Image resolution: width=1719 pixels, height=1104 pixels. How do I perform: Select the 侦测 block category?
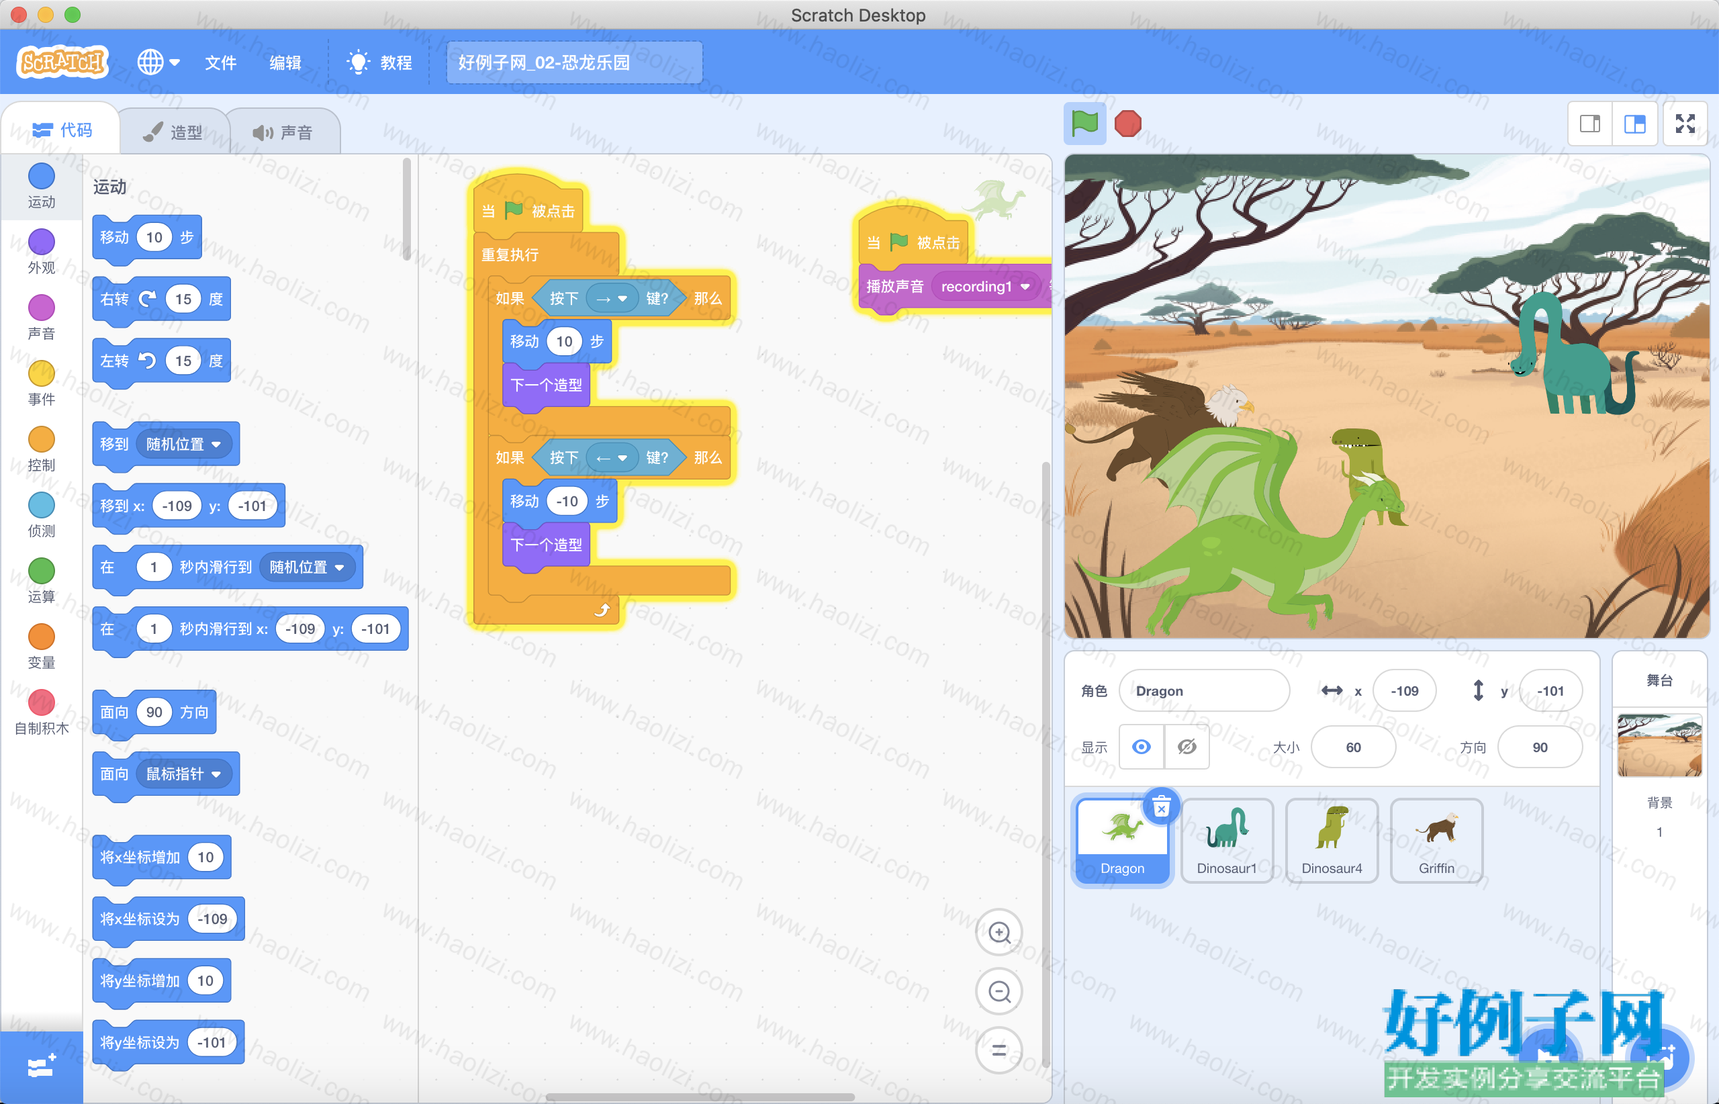point(41,516)
